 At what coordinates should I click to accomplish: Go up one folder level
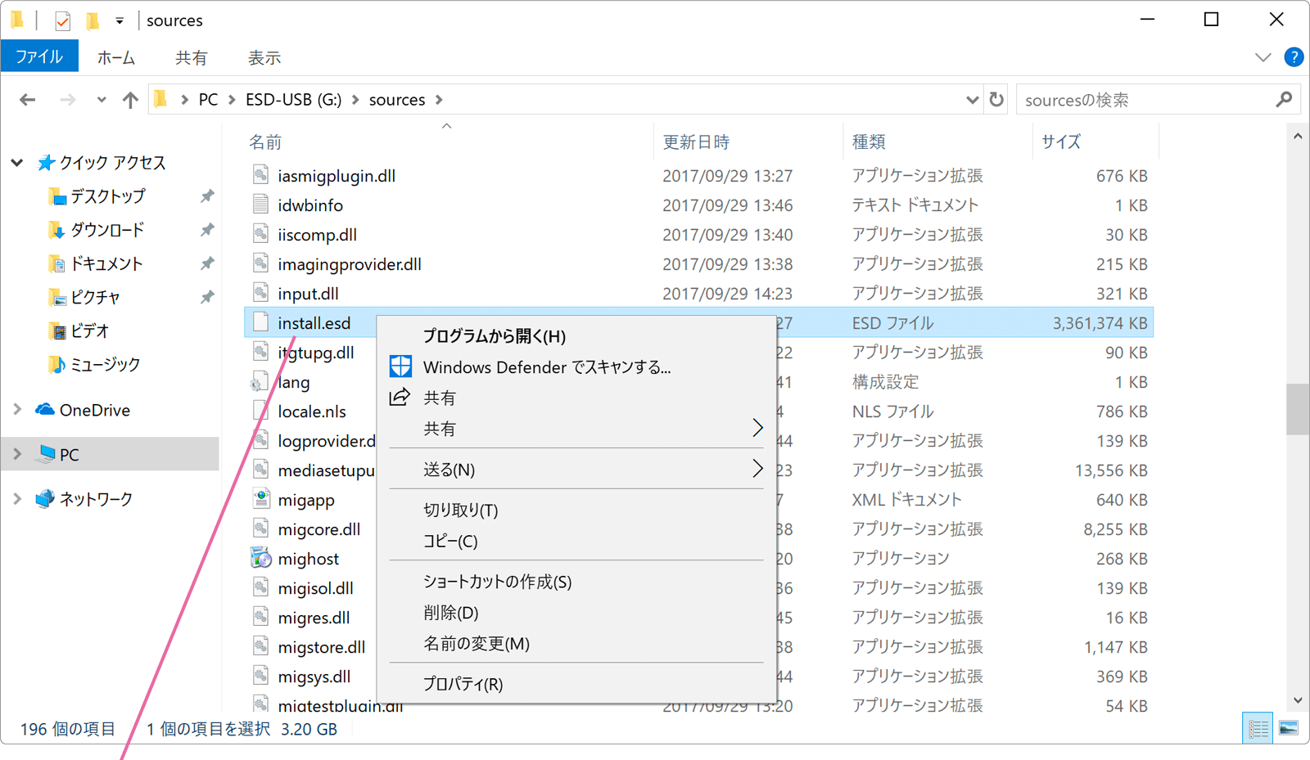coord(130,100)
